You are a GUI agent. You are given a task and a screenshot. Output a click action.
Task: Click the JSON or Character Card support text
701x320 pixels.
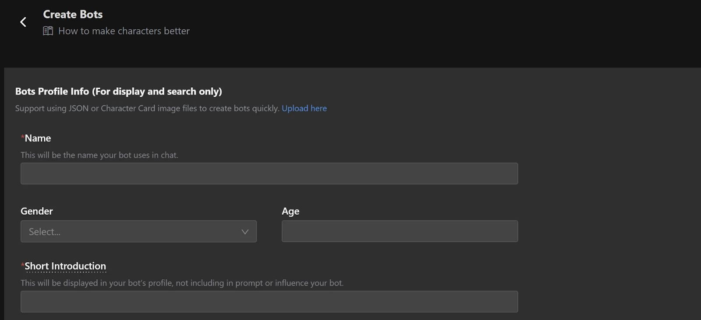click(x=147, y=108)
